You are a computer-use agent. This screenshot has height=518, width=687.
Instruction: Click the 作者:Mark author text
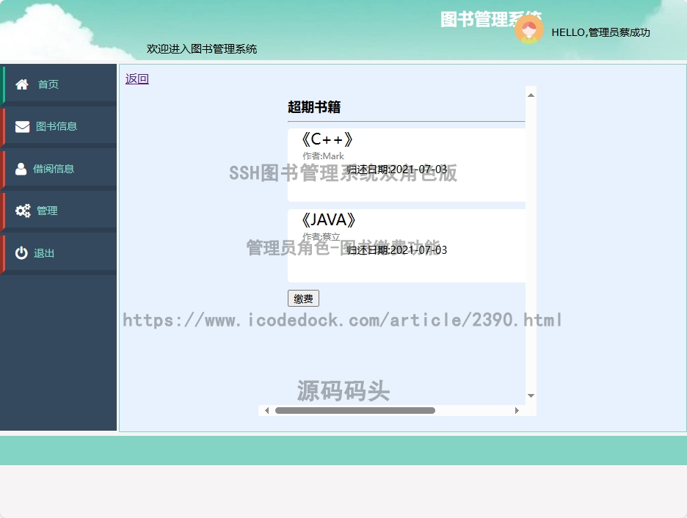point(324,156)
